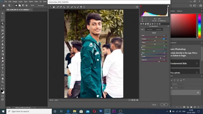The width and height of the screenshot is (203, 114).
Task: Select Photoshop Eyedropper tool
Action: tap(3, 34)
